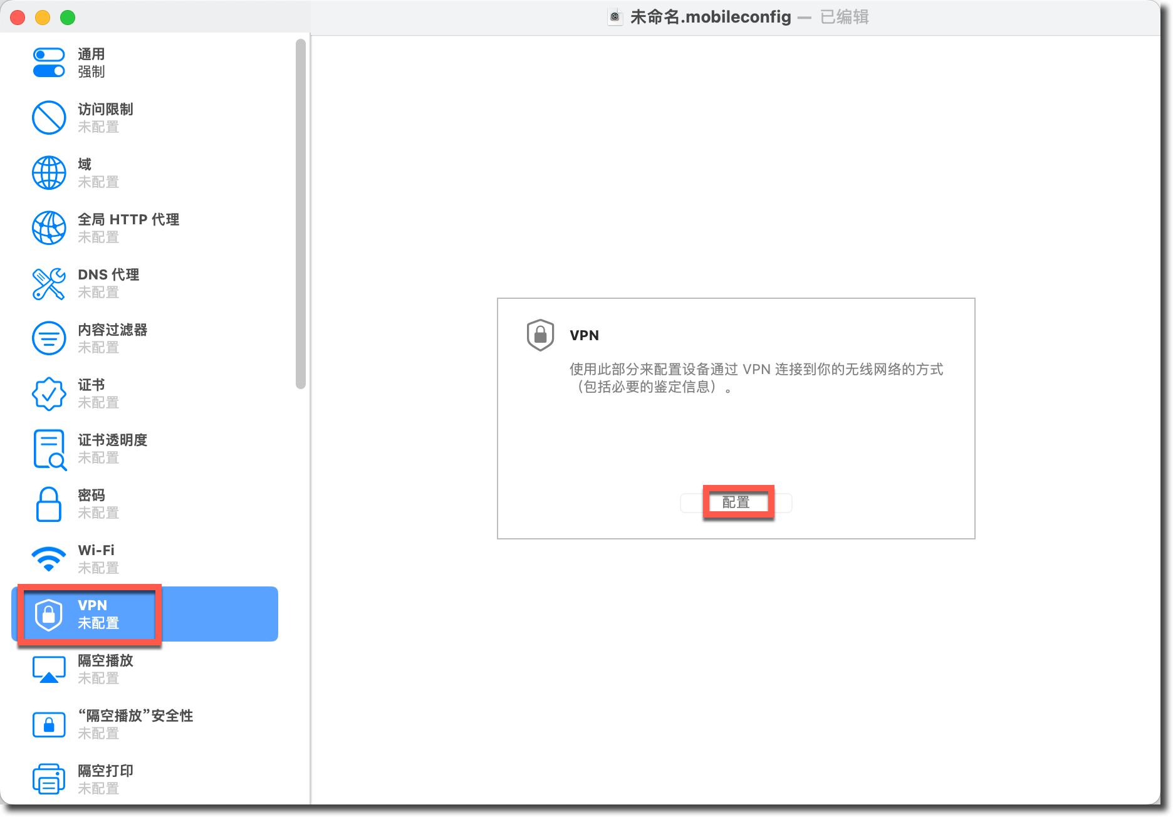Screen dimensions: 1173x817
Task: Select the 通用 payload row label
Action: (91, 54)
